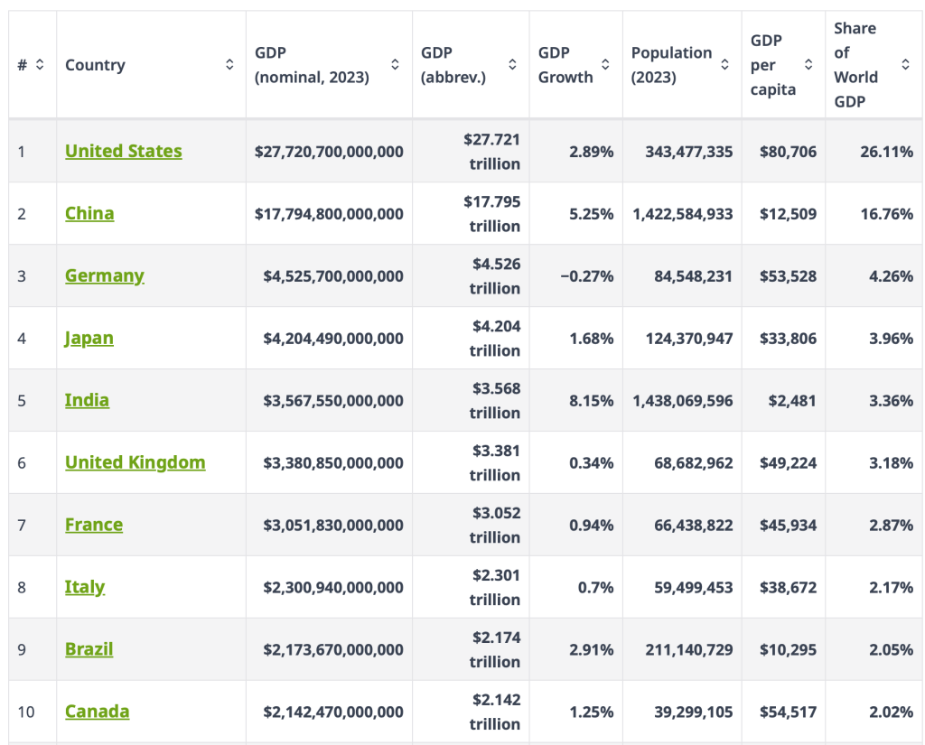The height and width of the screenshot is (745, 925).
Task: Open the China country link
Action: 89,213
